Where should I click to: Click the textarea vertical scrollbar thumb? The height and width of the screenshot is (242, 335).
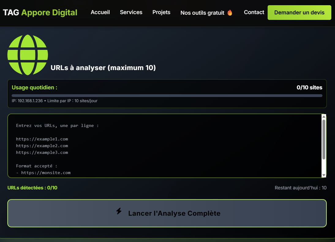324,139
